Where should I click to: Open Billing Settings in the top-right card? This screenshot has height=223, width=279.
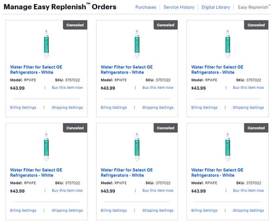click(x=204, y=108)
